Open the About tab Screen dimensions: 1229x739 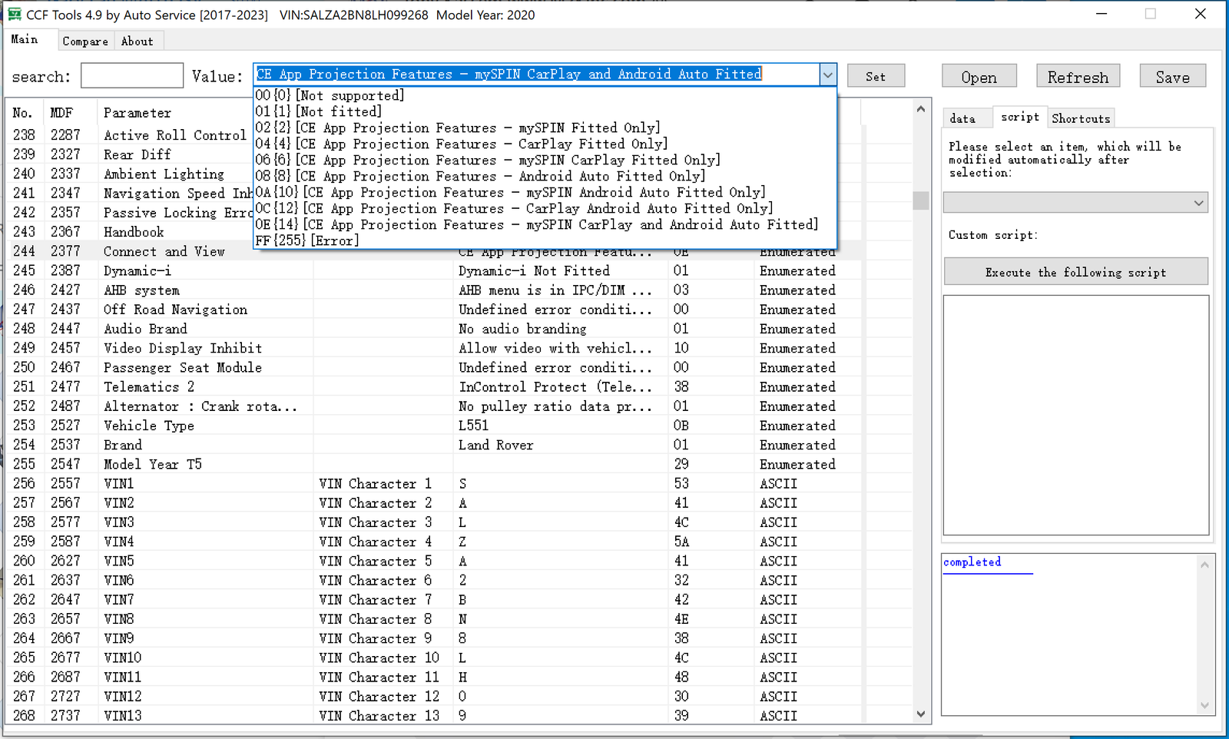137,41
